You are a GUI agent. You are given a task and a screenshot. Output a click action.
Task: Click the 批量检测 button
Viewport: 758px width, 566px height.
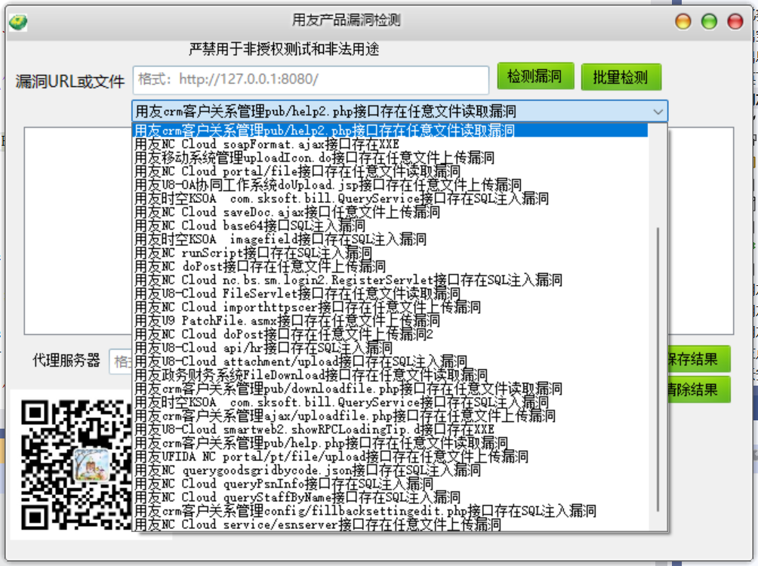point(621,77)
